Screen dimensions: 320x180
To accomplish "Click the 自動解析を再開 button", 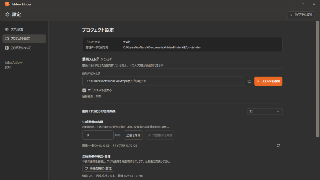I will tap(160, 135).
